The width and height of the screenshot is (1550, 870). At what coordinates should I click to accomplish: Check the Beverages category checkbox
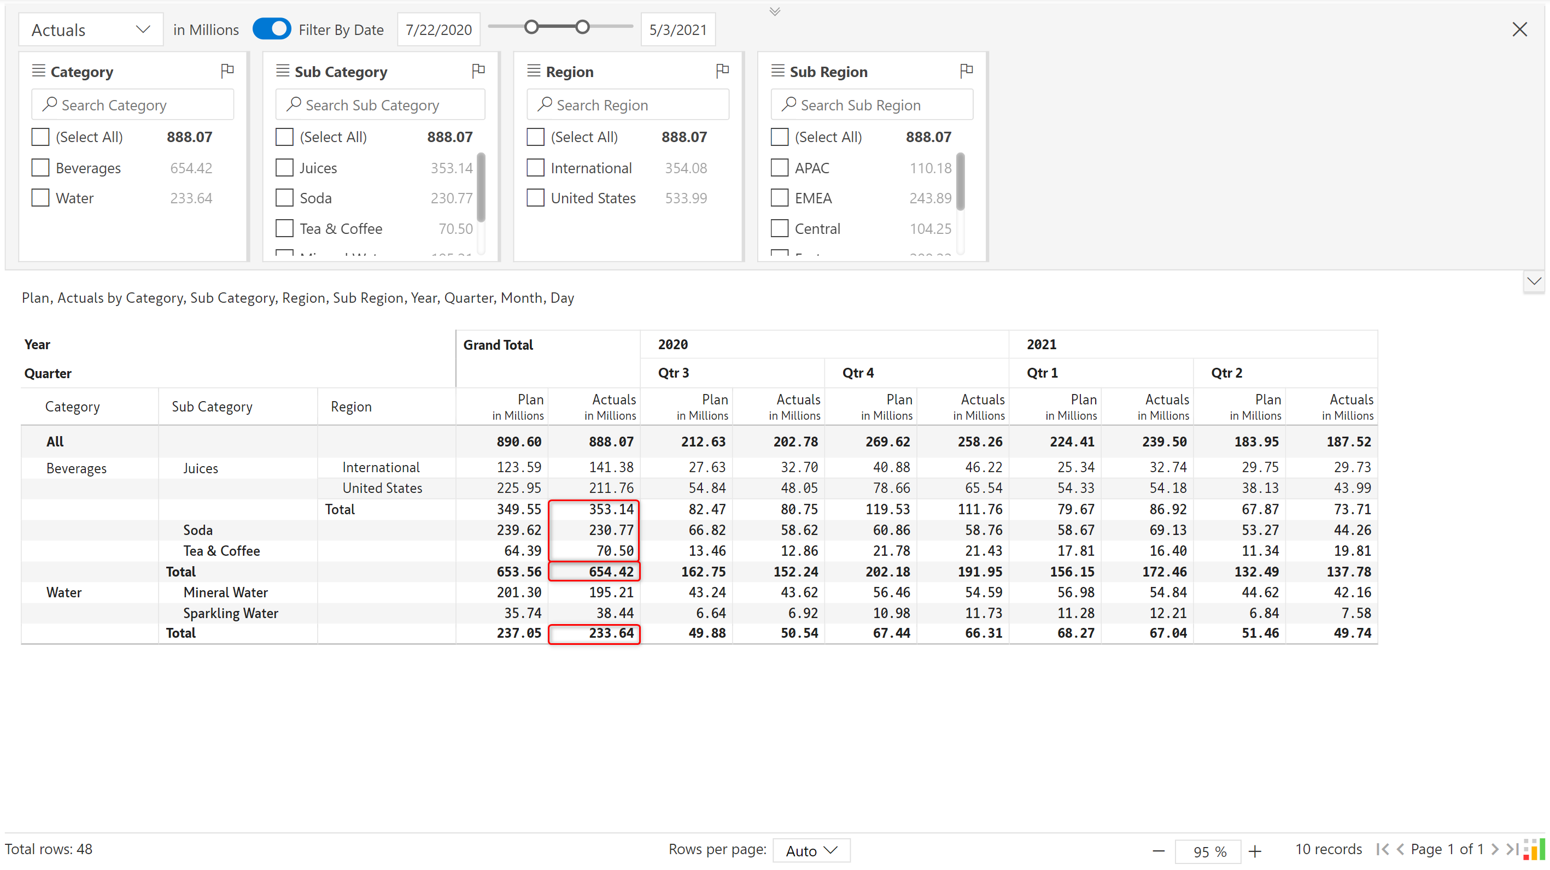tap(40, 168)
